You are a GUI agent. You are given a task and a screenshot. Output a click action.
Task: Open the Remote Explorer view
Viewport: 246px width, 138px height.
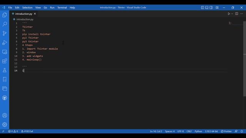click(5, 52)
